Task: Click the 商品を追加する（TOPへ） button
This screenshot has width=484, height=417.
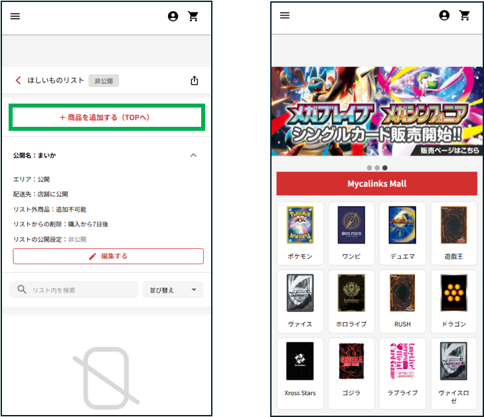Action: click(106, 118)
